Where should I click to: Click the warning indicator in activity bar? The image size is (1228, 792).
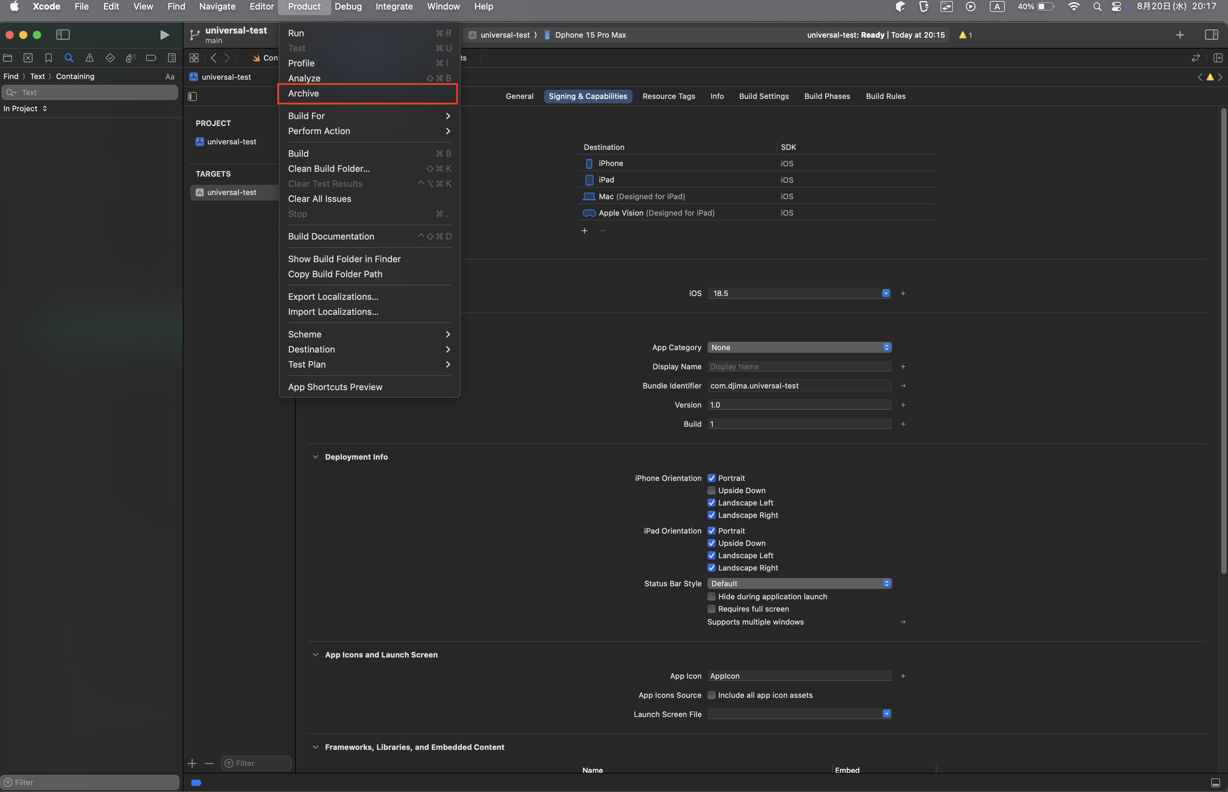pyautogui.click(x=965, y=35)
